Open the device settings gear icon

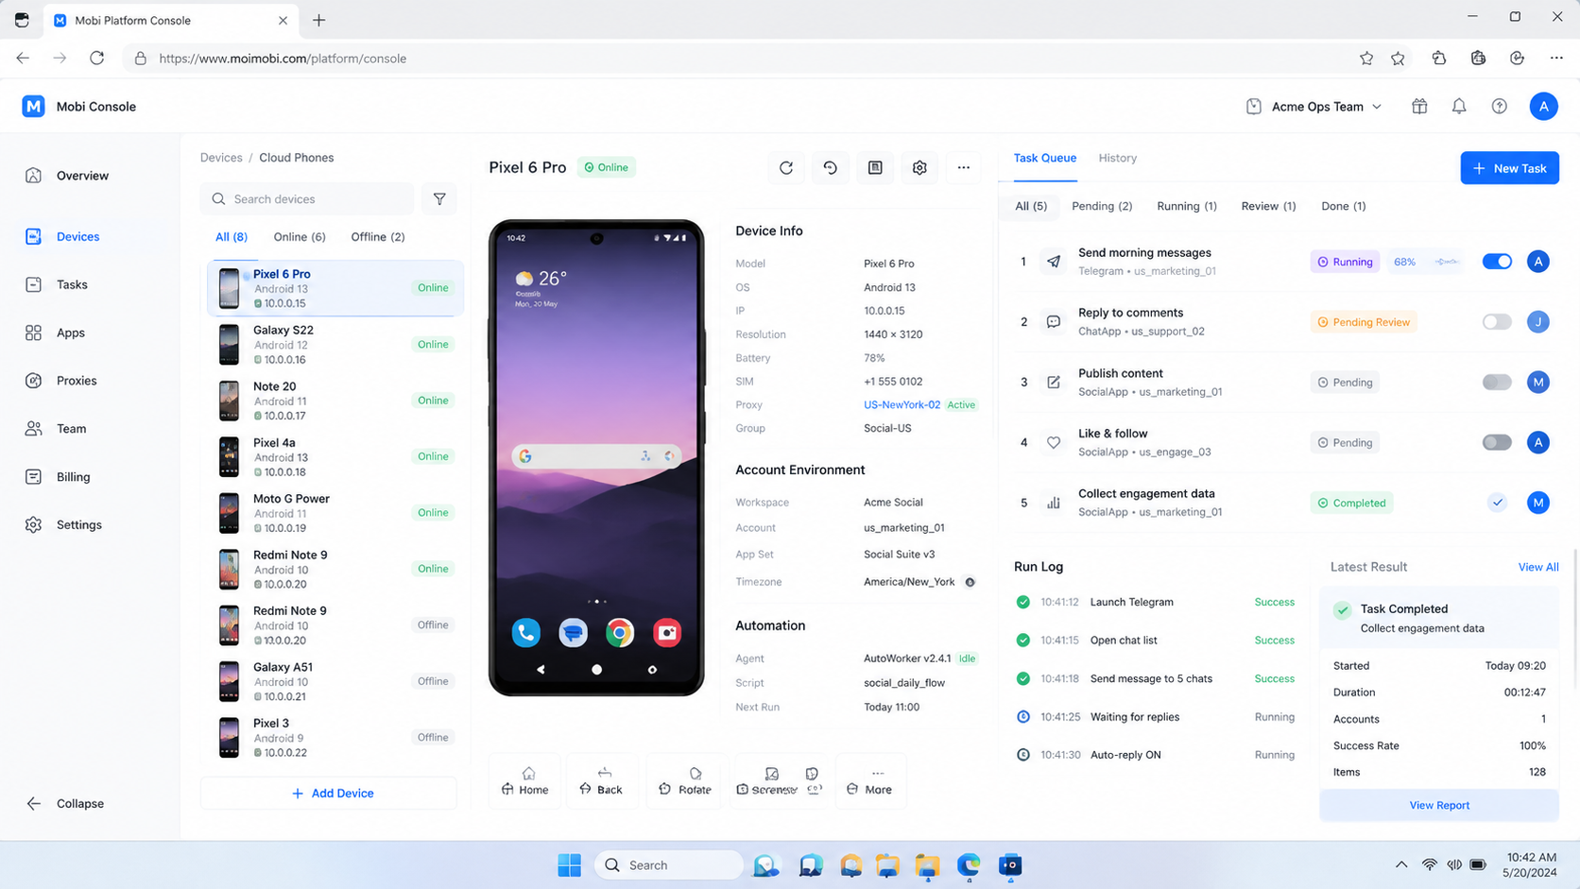click(919, 167)
